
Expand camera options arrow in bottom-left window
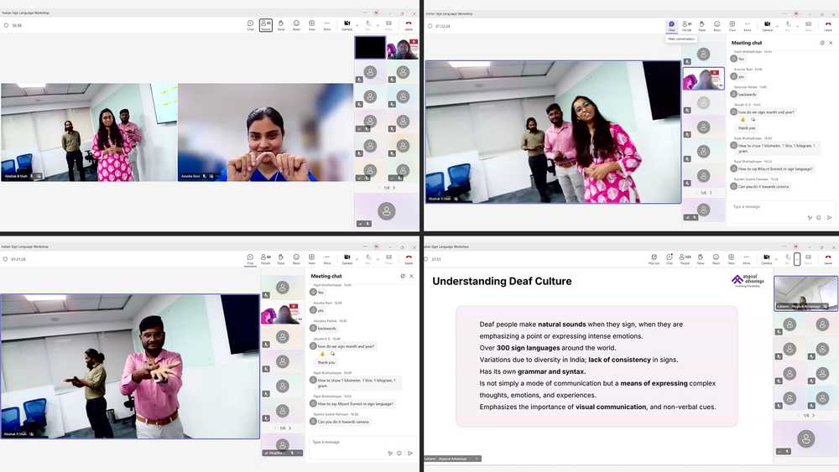tap(357, 259)
